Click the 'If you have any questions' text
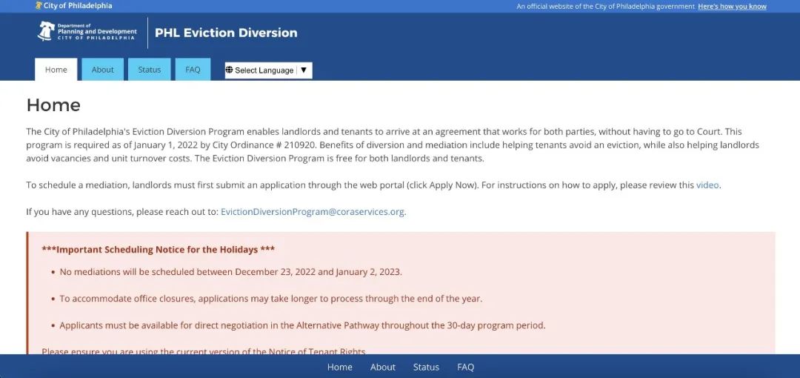The height and width of the screenshot is (378, 800). tap(122, 211)
